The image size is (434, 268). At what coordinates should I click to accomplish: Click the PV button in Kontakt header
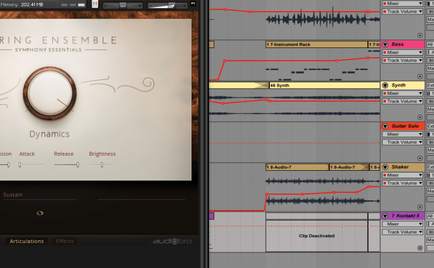click(x=193, y=4)
